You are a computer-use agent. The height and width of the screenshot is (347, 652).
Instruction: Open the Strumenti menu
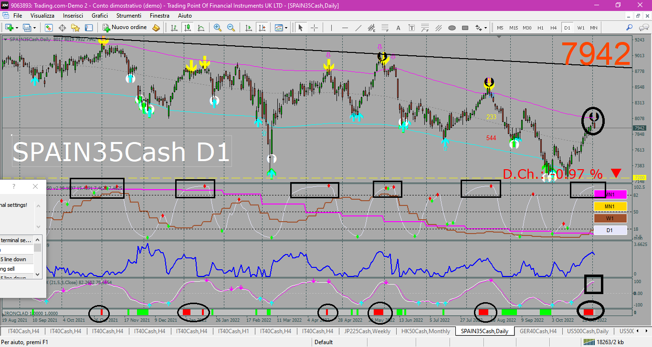(x=129, y=16)
